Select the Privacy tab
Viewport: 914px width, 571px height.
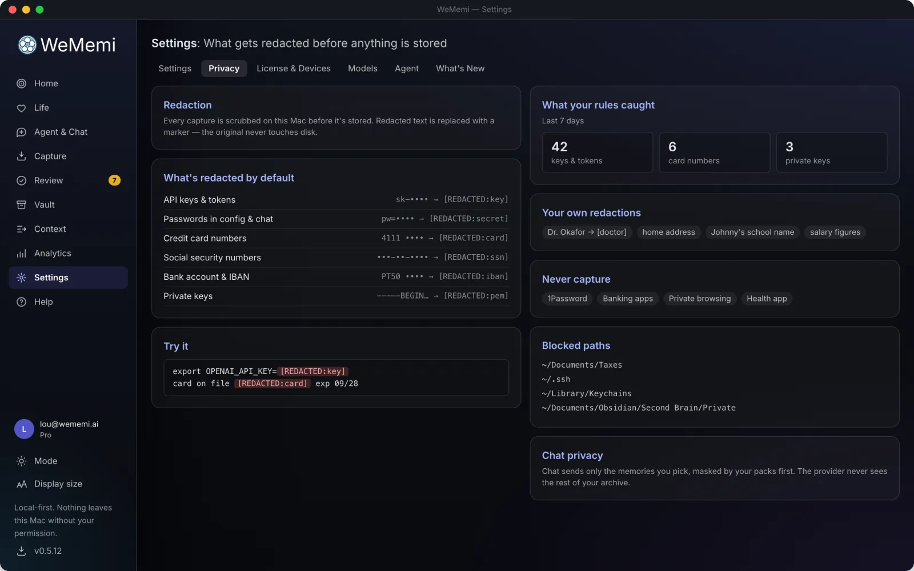[224, 69]
